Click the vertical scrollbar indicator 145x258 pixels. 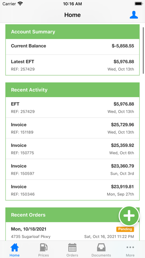coord(144,50)
